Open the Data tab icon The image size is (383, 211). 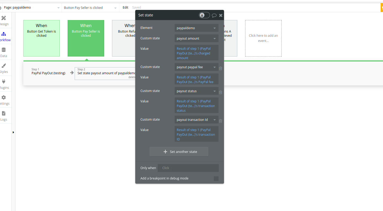pyautogui.click(x=4, y=50)
